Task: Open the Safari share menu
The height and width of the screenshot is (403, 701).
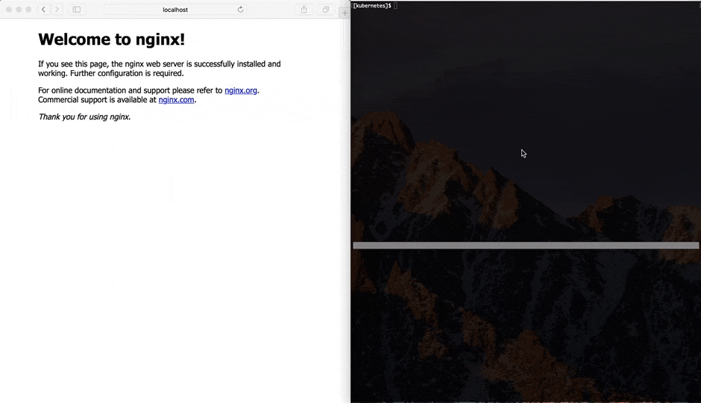Action: tap(304, 10)
